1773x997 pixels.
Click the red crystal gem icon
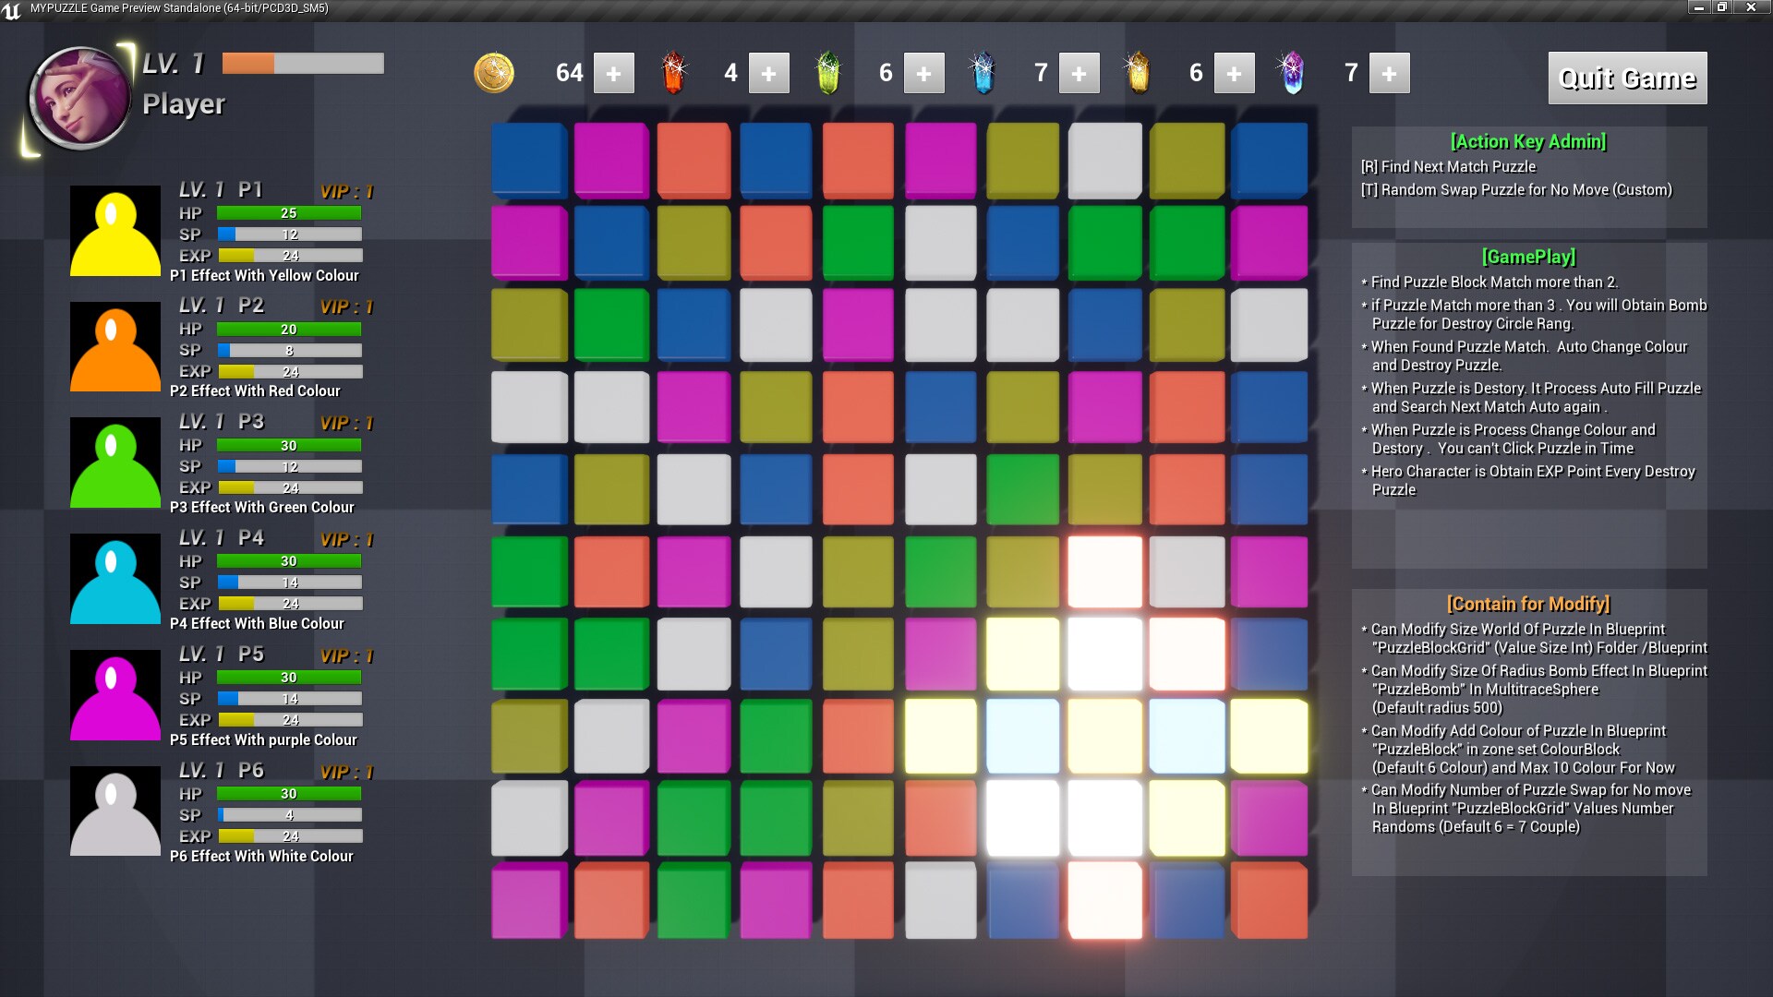pyautogui.click(x=674, y=73)
